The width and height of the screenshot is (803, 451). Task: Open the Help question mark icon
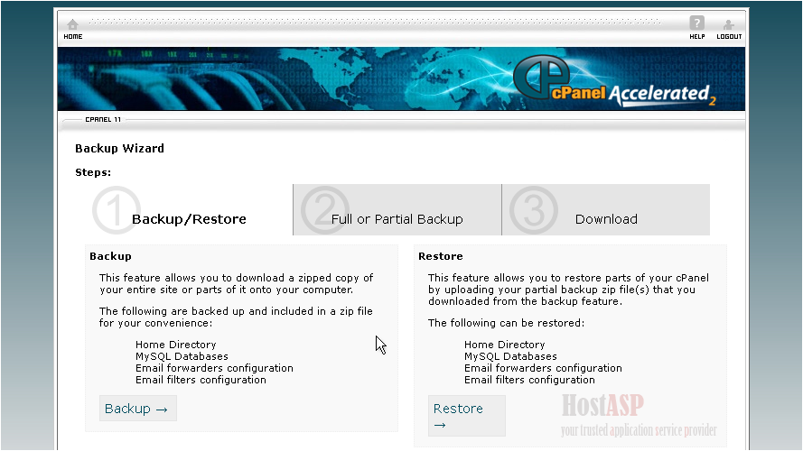(x=696, y=24)
